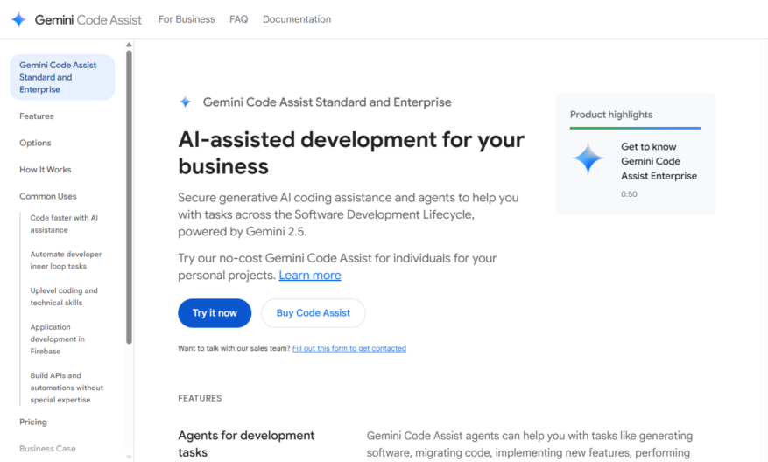768x462 pixels.
Task: Open the For Business menu item
Action: 187,19
